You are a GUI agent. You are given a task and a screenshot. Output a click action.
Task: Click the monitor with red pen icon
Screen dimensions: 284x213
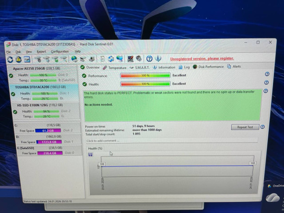(130, 59)
